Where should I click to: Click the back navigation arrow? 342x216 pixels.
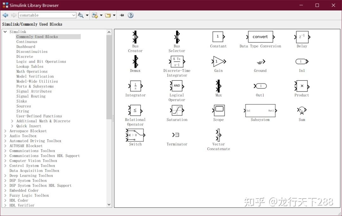(5, 15)
